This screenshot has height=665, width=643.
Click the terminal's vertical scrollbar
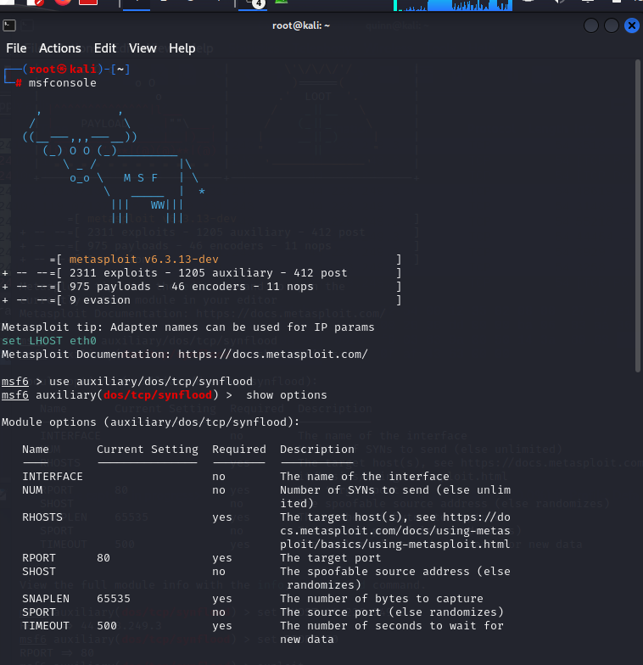(638, 212)
